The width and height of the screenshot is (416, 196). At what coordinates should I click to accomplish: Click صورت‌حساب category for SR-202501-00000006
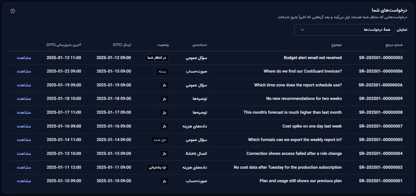point(197,71)
